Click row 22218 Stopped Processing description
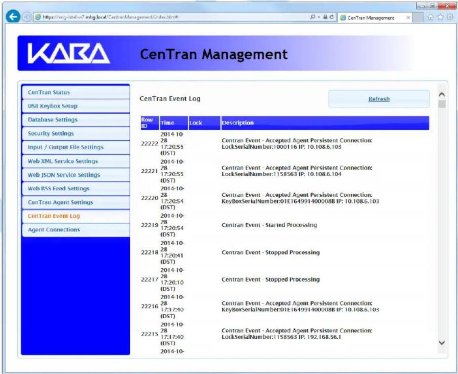 click(270, 252)
